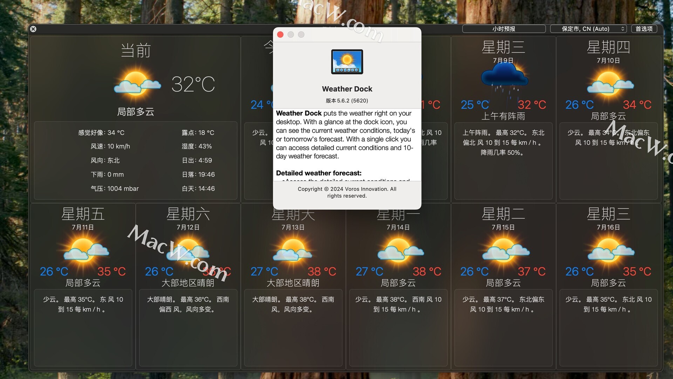Click 星期五 high temperature 35 °C
Viewport: 673px width, 379px height.
111,271
